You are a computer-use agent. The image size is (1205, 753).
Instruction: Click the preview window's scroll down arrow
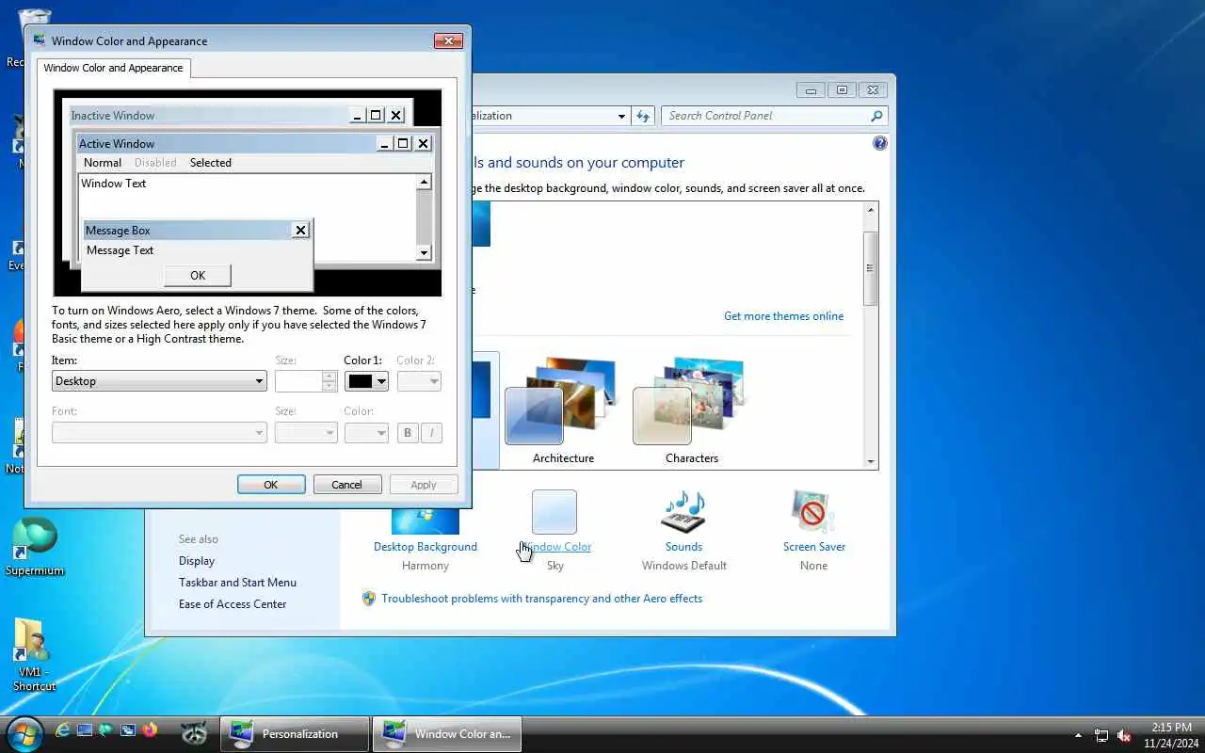[424, 252]
